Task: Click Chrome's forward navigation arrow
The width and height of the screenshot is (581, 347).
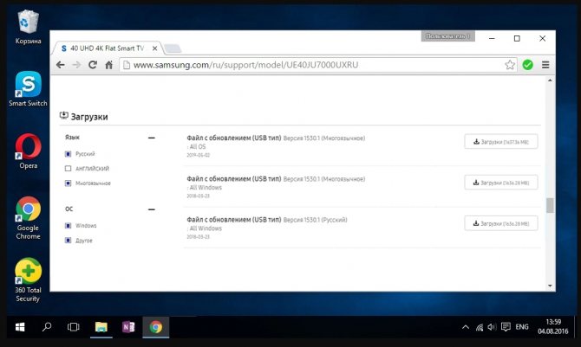Action: pyautogui.click(x=76, y=65)
